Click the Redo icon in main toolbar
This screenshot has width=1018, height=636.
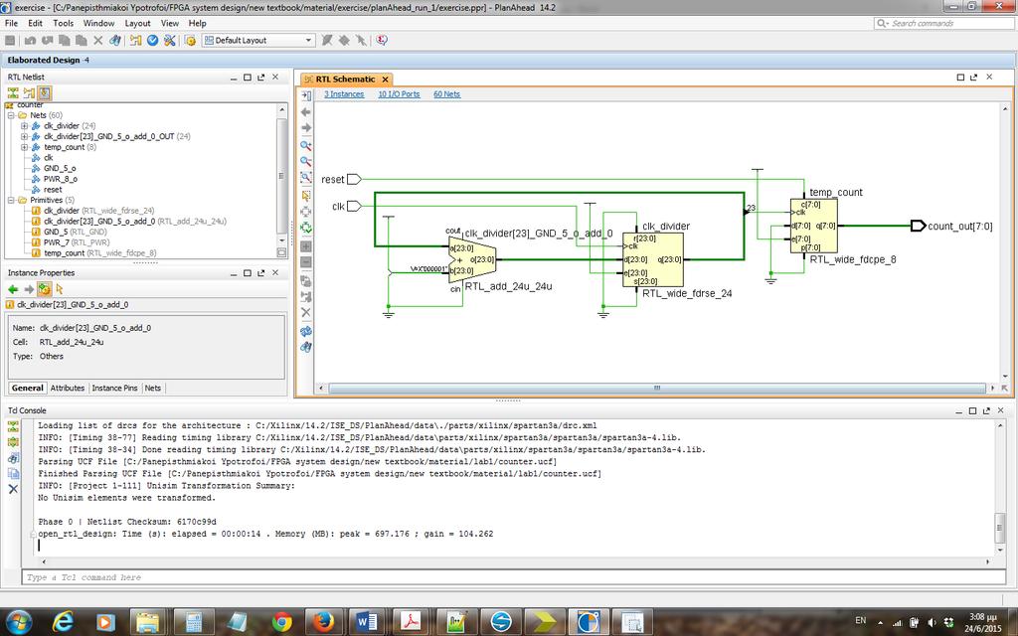47,40
